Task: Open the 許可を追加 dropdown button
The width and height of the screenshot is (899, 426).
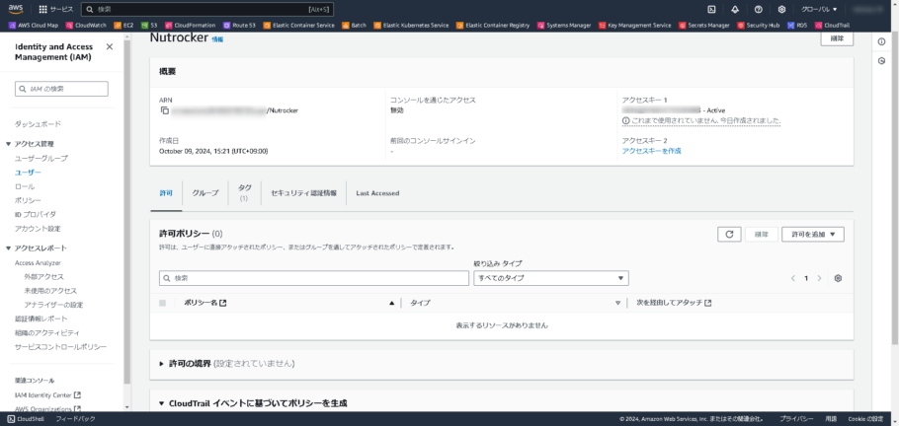Action: [x=812, y=234]
